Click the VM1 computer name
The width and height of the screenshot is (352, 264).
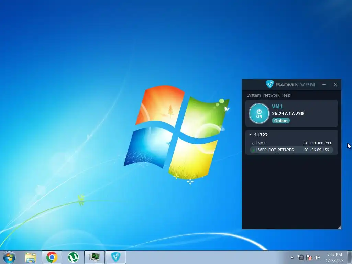277,107
